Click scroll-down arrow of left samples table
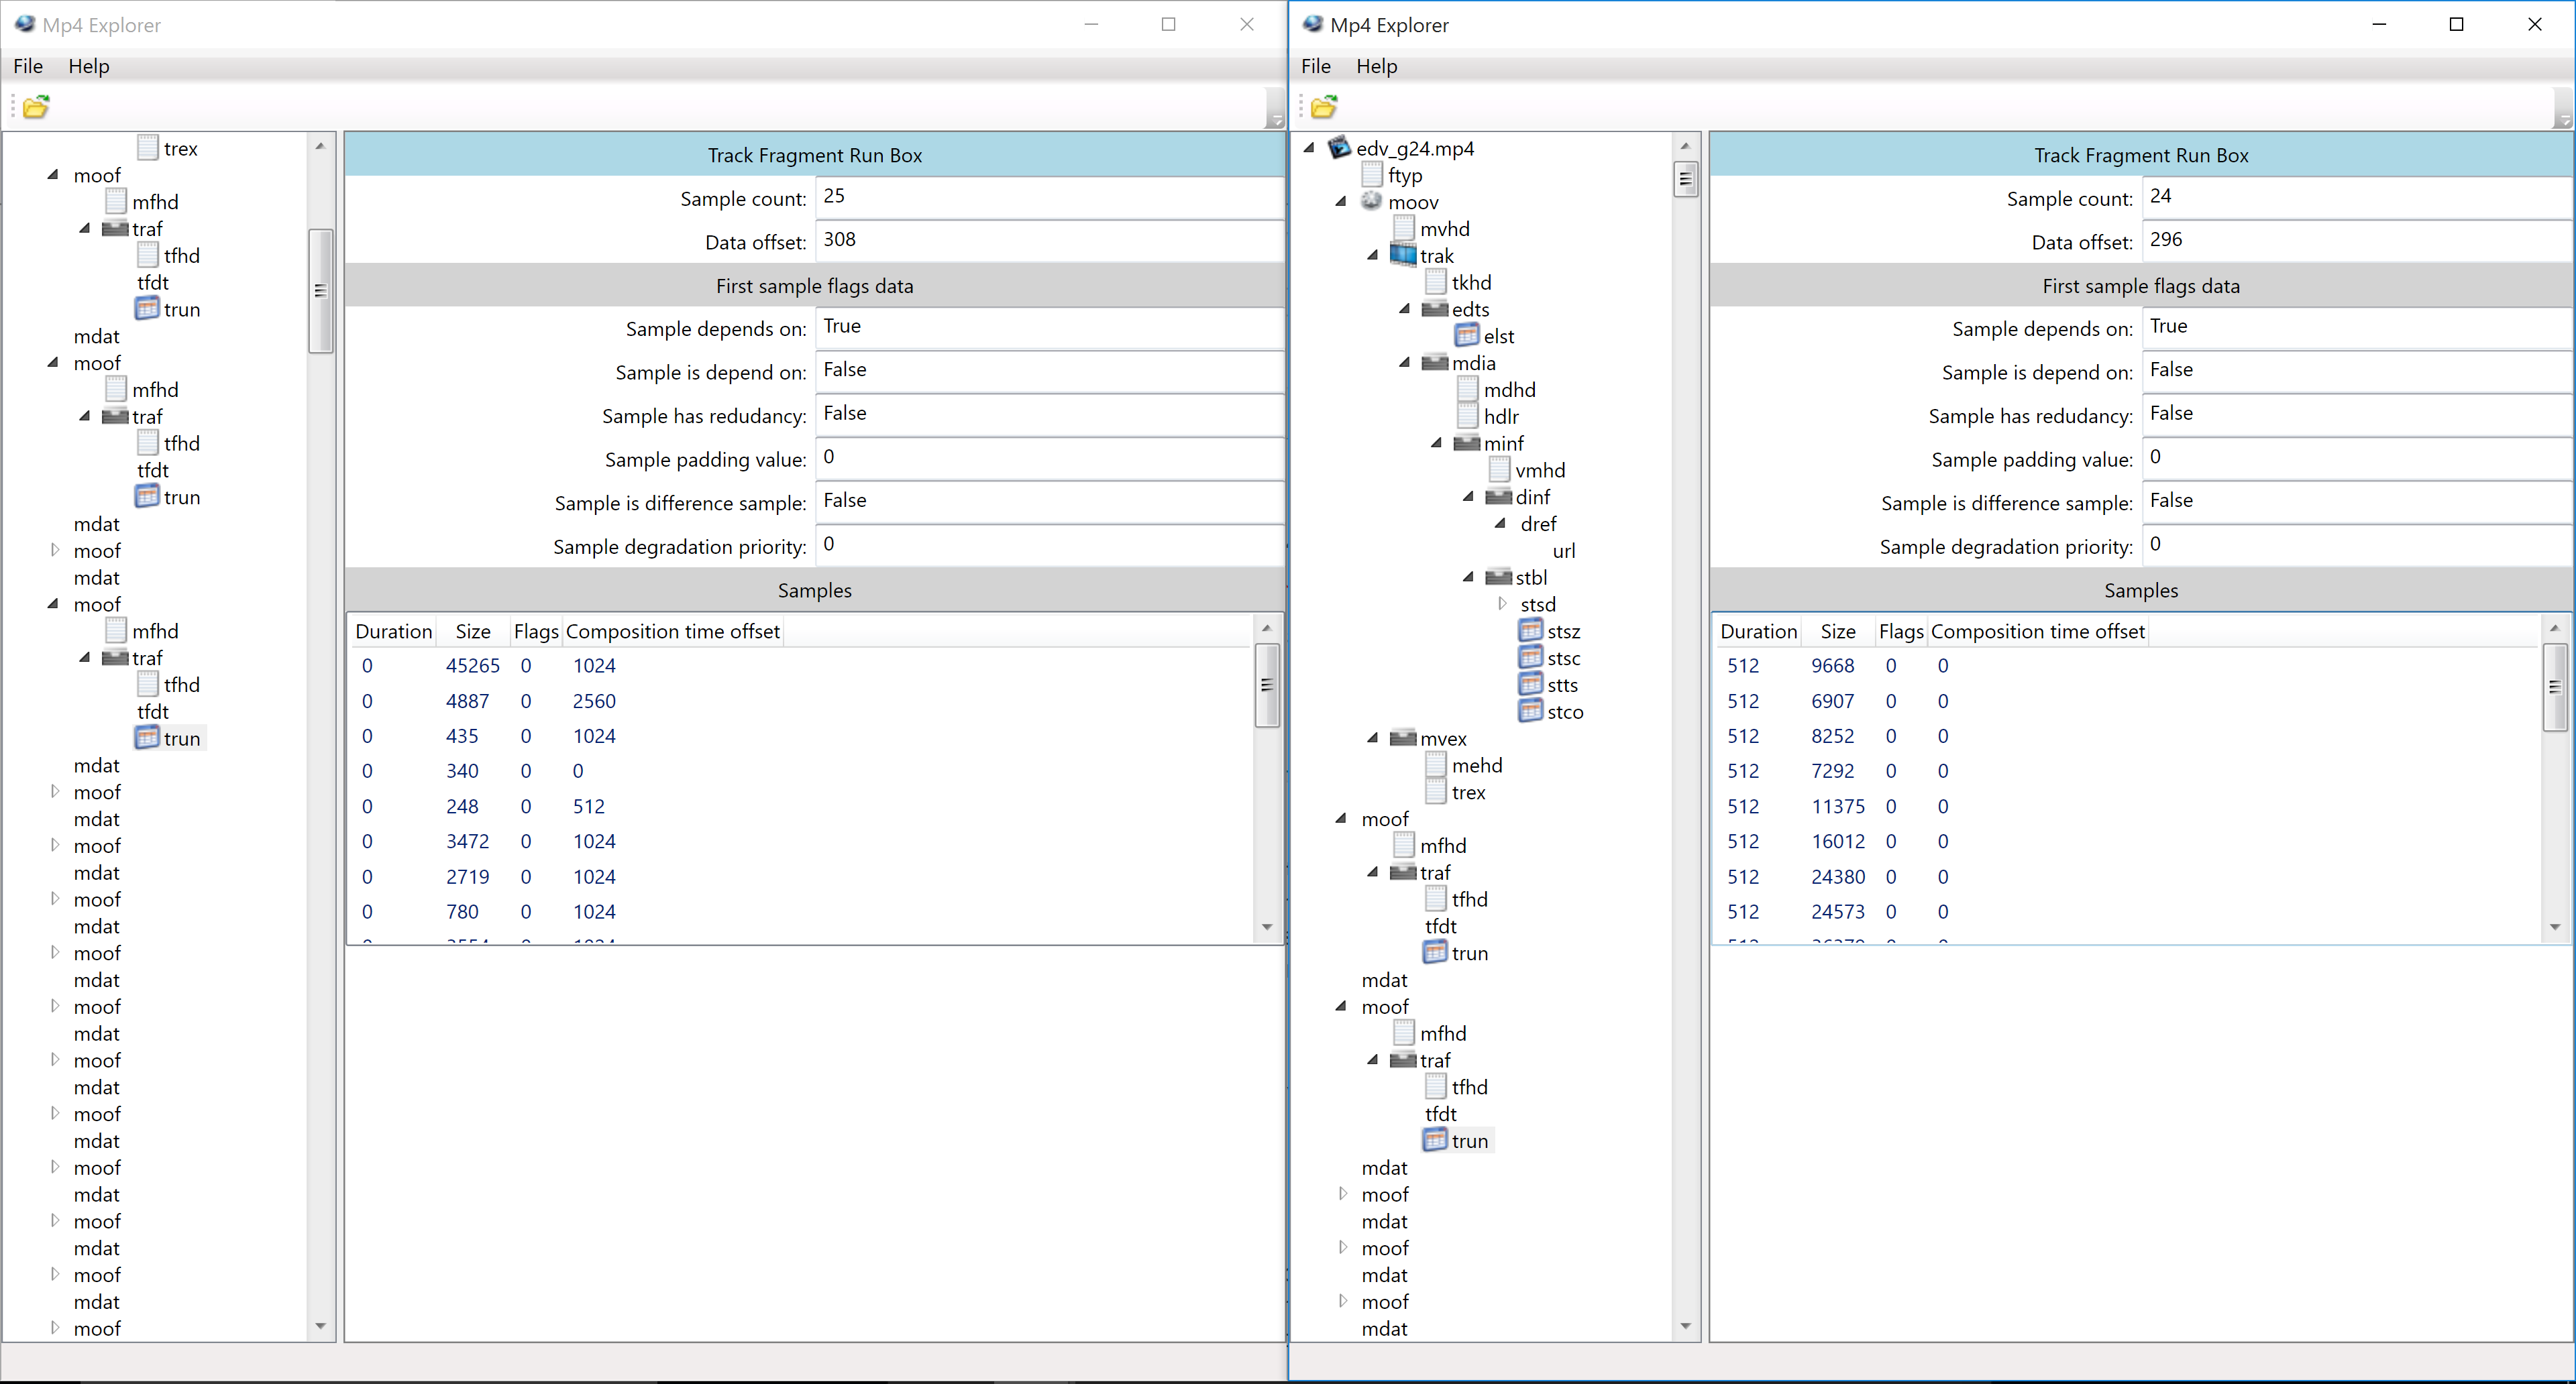This screenshot has width=2576, height=1384. point(1266,926)
